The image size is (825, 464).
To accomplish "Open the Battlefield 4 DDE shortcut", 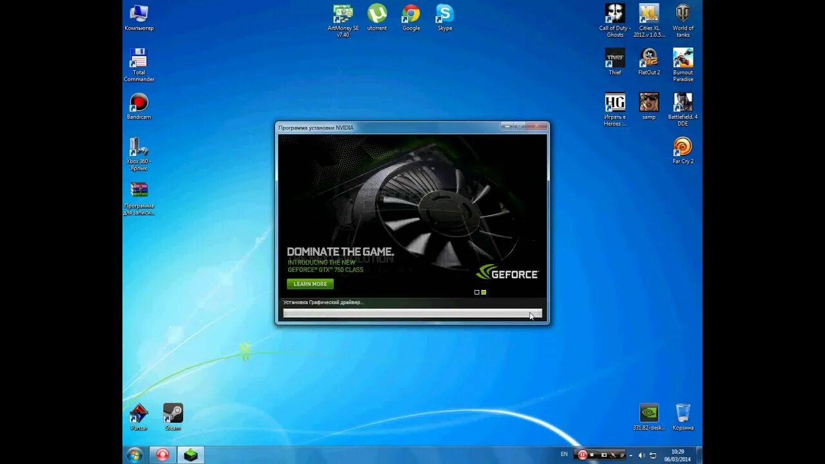I will (x=683, y=110).
